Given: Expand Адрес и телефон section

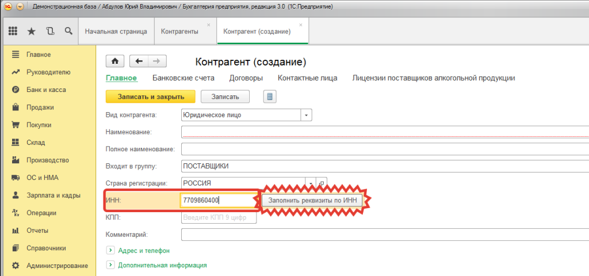Looking at the screenshot, I should (x=110, y=250).
